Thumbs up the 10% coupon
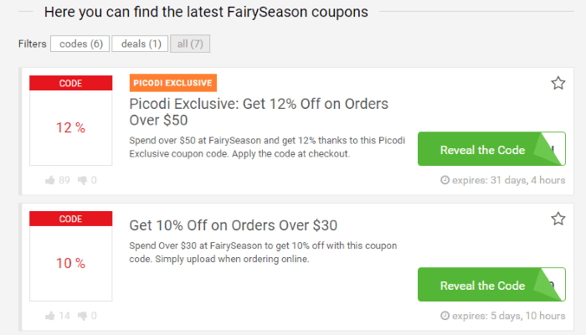 click(x=51, y=316)
